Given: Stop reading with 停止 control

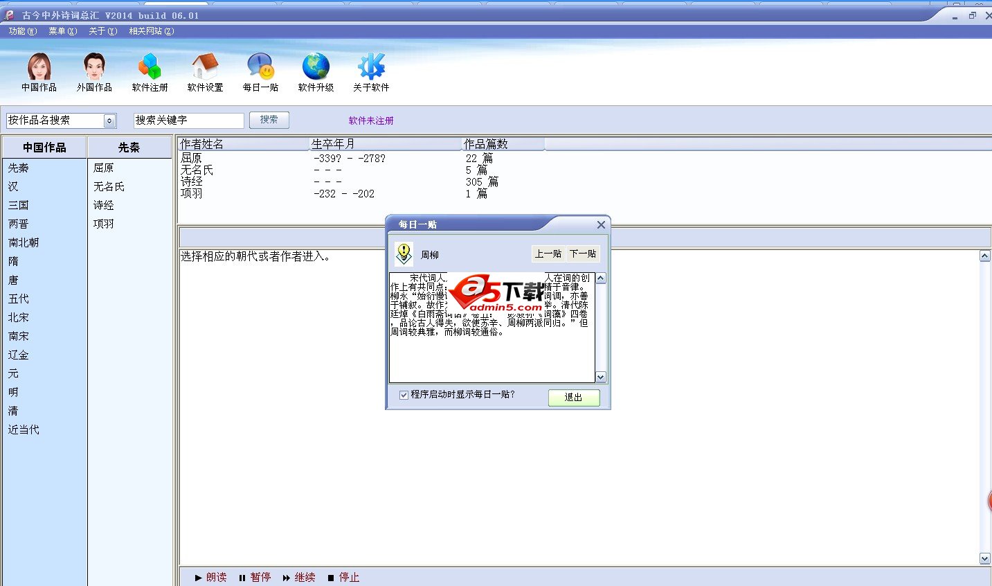Looking at the screenshot, I should pyautogui.click(x=343, y=577).
